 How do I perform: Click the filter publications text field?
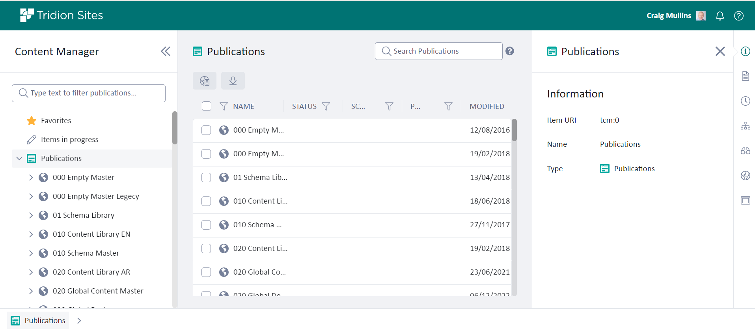pos(89,93)
